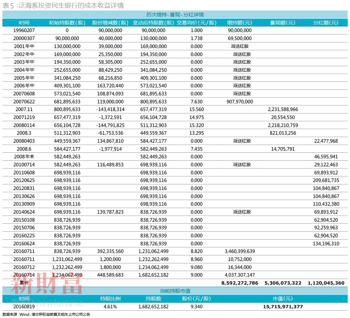Viewport: 350px width, 318px height.
Task: Select the 变动后持股数(股) column header
Action: click(x=153, y=23)
